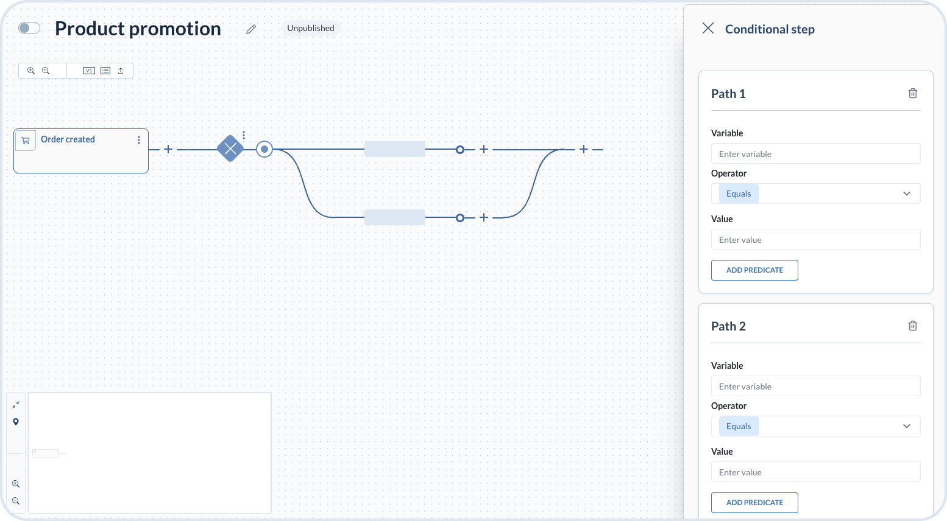Select the conditional diamond node
The image size is (947, 521).
pyautogui.click(x=230, y=149)
